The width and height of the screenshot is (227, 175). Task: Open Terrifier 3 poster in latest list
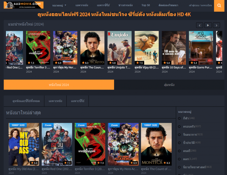coord(90,144)
